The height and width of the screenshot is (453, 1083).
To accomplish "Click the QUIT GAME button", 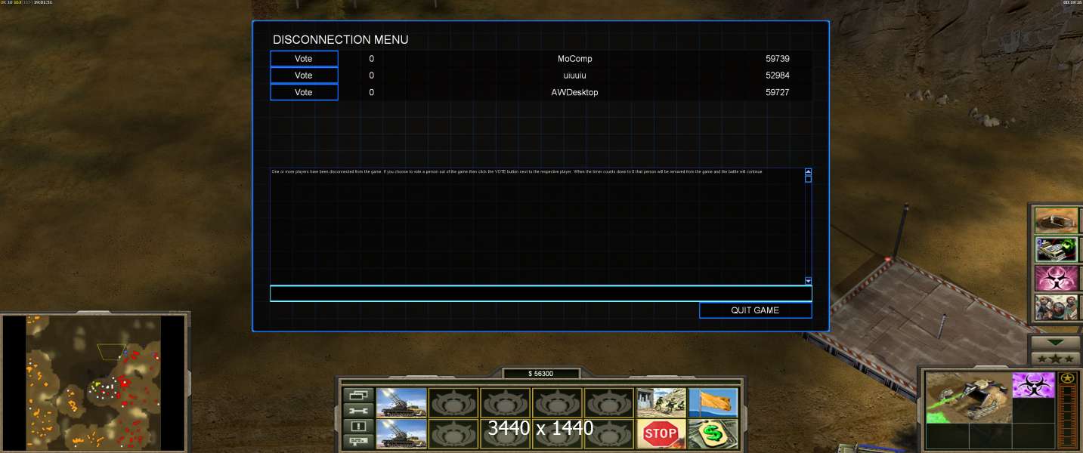I will tap(755, 310).
